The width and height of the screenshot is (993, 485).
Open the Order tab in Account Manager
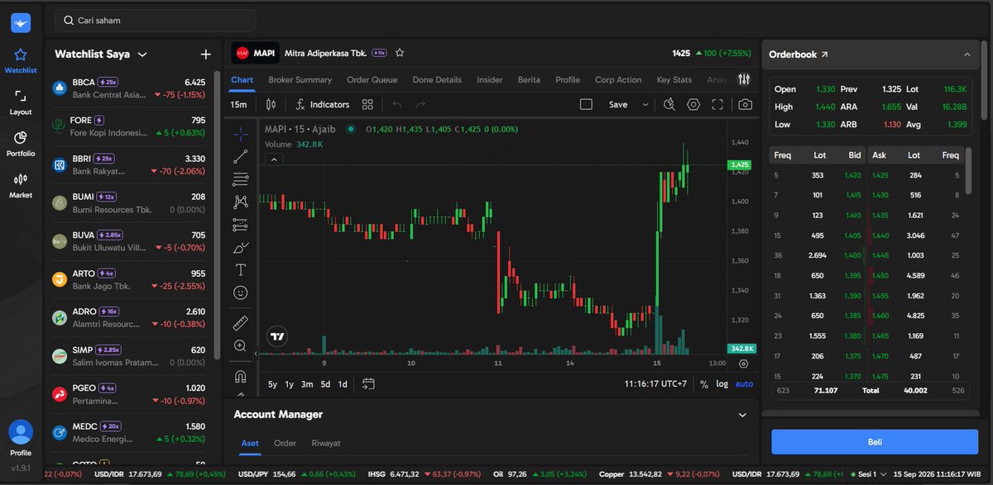click(285, 444)
